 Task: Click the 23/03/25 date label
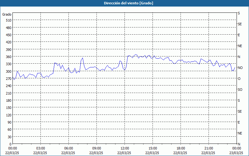click(236, 153)
